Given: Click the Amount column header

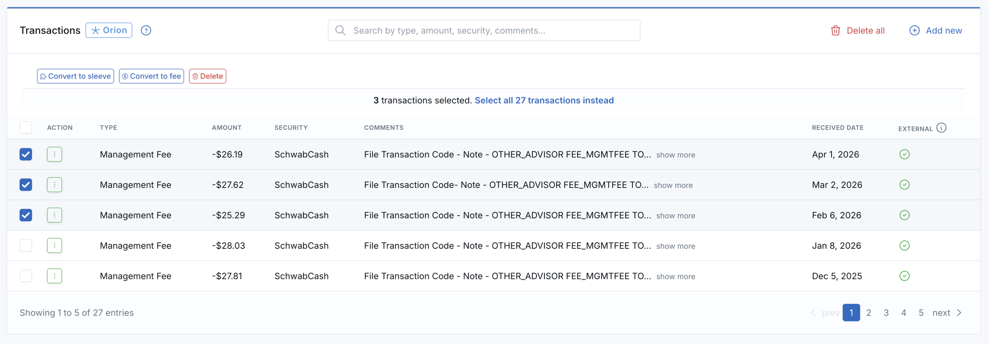Looking at the screenshot, I should pos(227,128).
